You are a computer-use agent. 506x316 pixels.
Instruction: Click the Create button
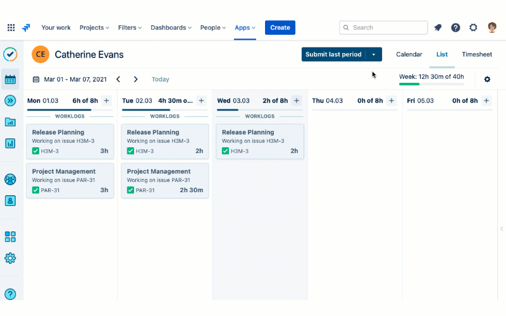pyautogui.click(x=280, y=28)
